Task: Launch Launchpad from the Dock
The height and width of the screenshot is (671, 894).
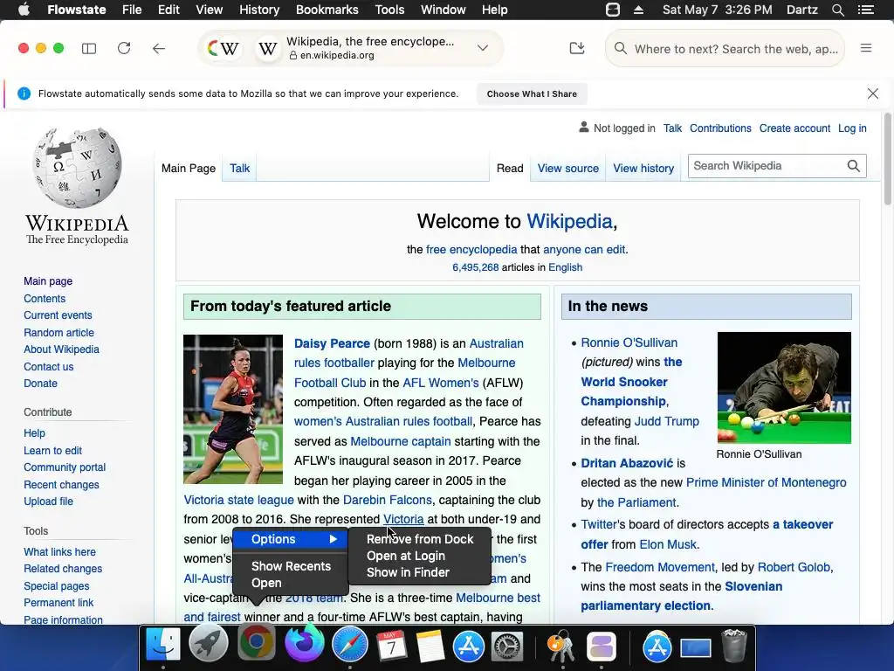Action: (209, 645)
